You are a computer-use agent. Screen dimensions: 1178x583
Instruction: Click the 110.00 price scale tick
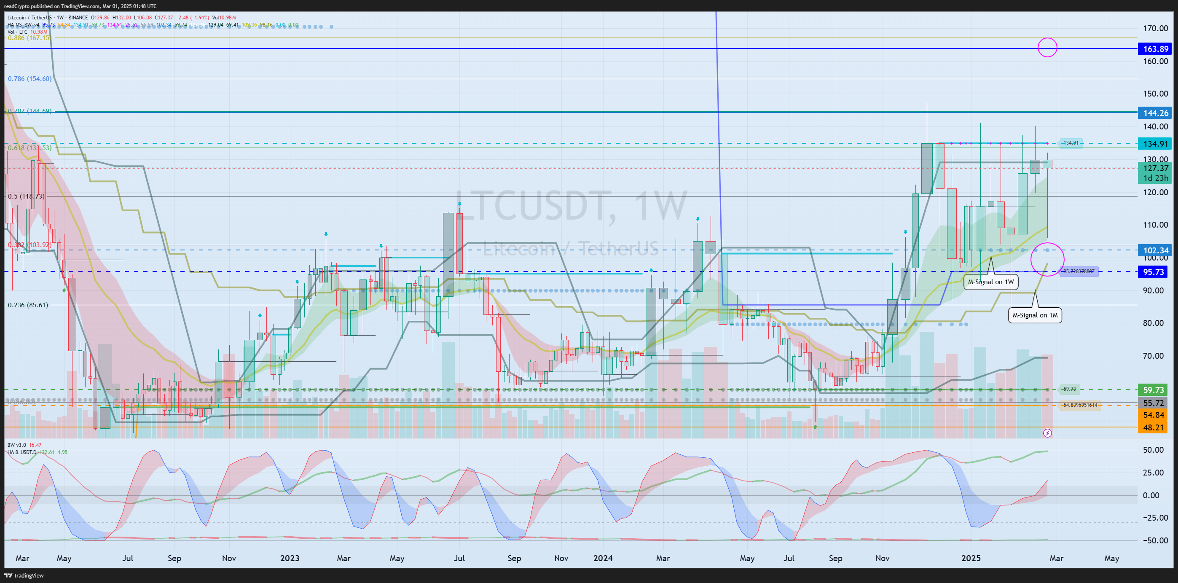point(1155,225)
